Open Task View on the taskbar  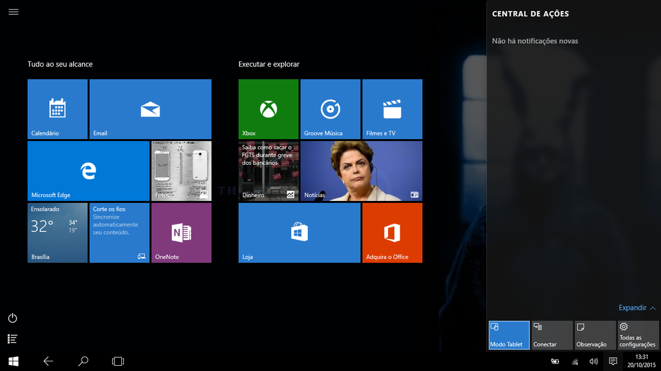tap(118, 361)
